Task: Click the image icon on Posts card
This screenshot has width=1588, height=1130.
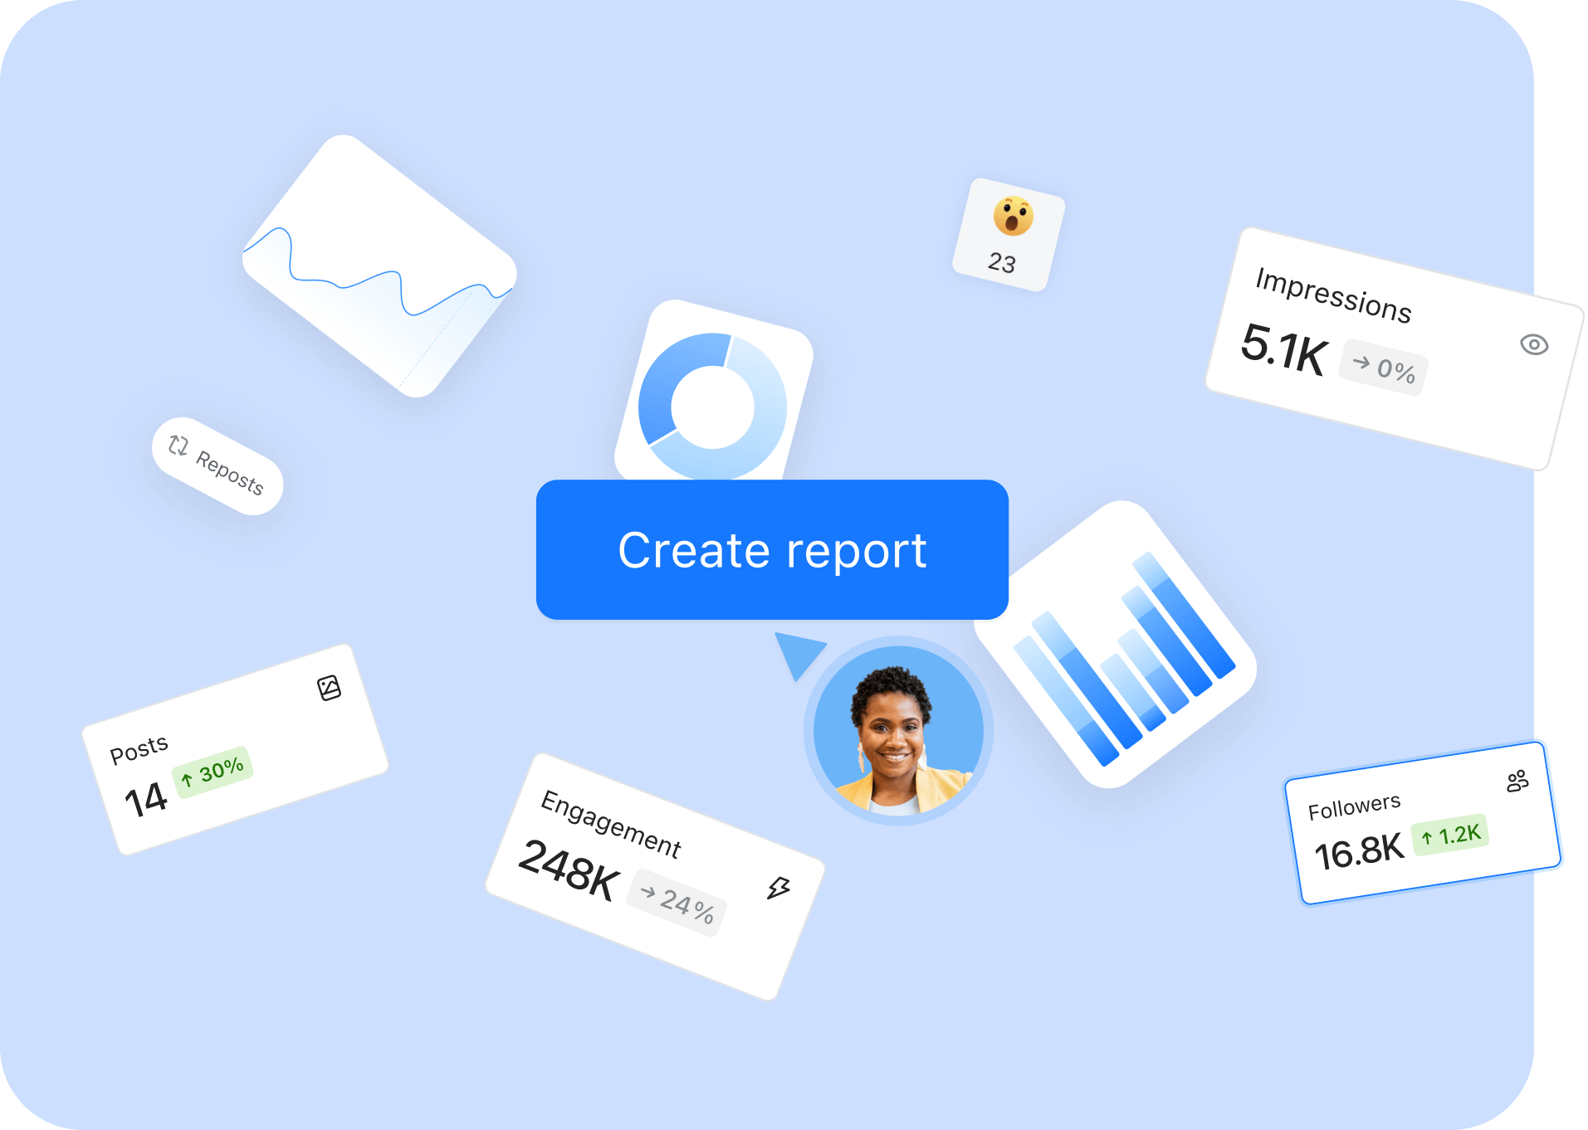Action: coord(330,688)
